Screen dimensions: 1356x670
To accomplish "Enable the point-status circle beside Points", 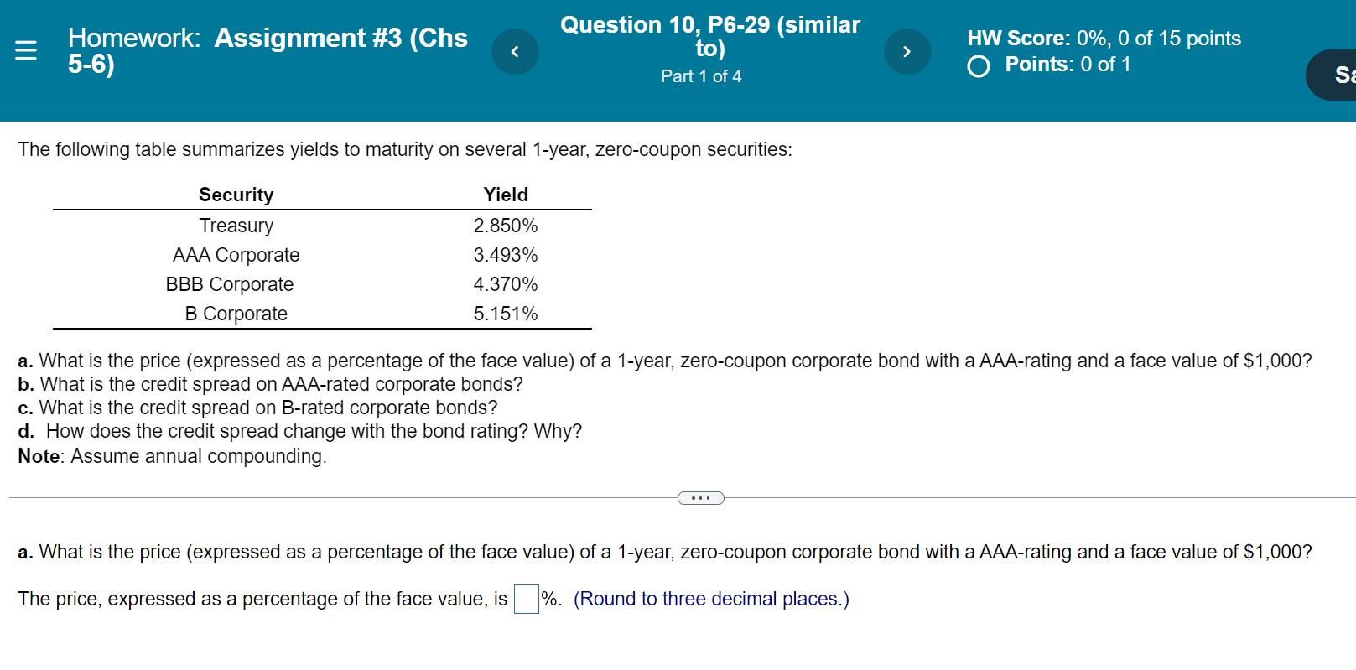I will point(978,65).
